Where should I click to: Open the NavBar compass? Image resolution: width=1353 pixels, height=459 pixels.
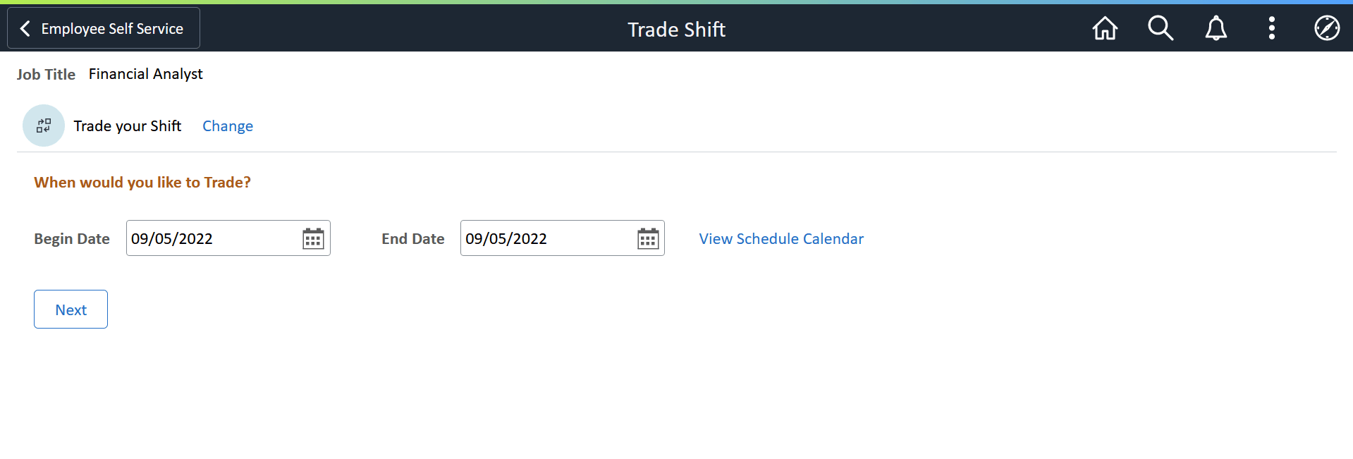pos(1326,28)
